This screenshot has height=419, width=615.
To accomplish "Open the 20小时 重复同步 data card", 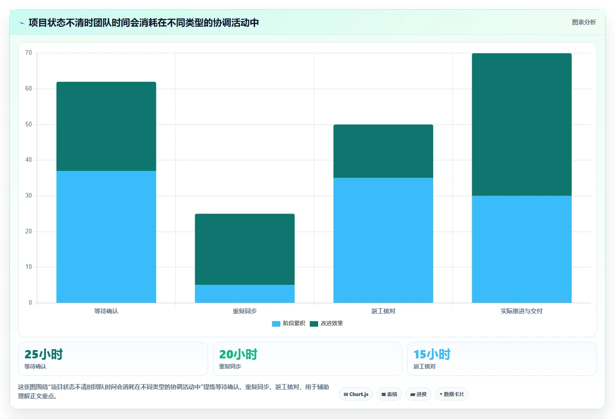I will pos(307,359).
